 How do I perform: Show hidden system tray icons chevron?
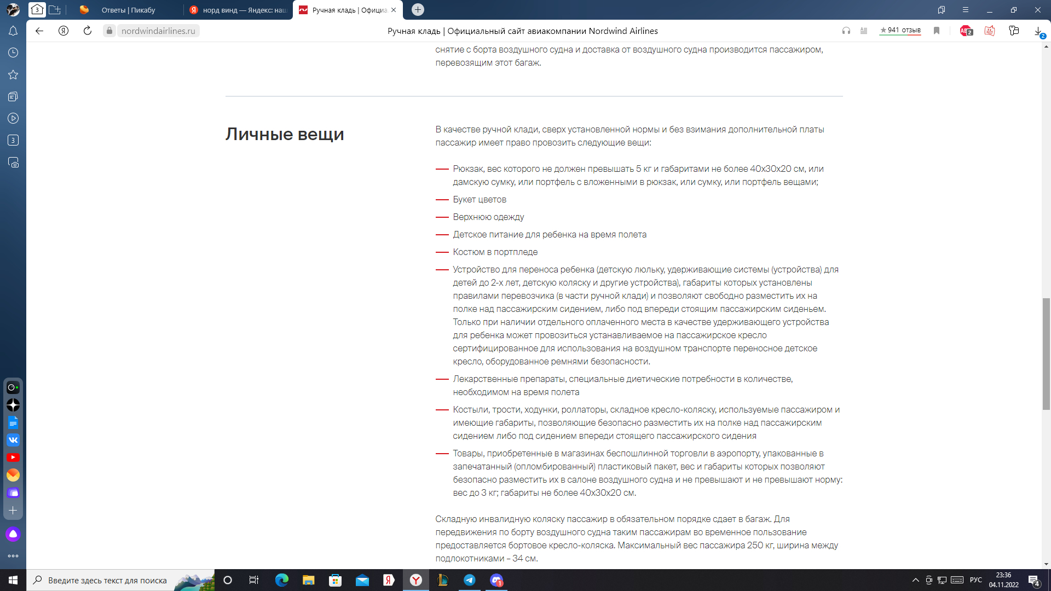tap(915, 580)
